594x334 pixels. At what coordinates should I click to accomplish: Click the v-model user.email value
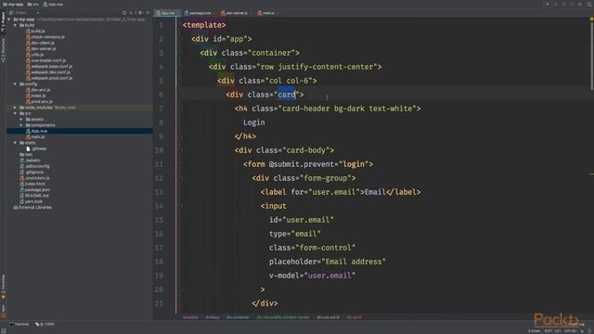[x=329, y=276]
